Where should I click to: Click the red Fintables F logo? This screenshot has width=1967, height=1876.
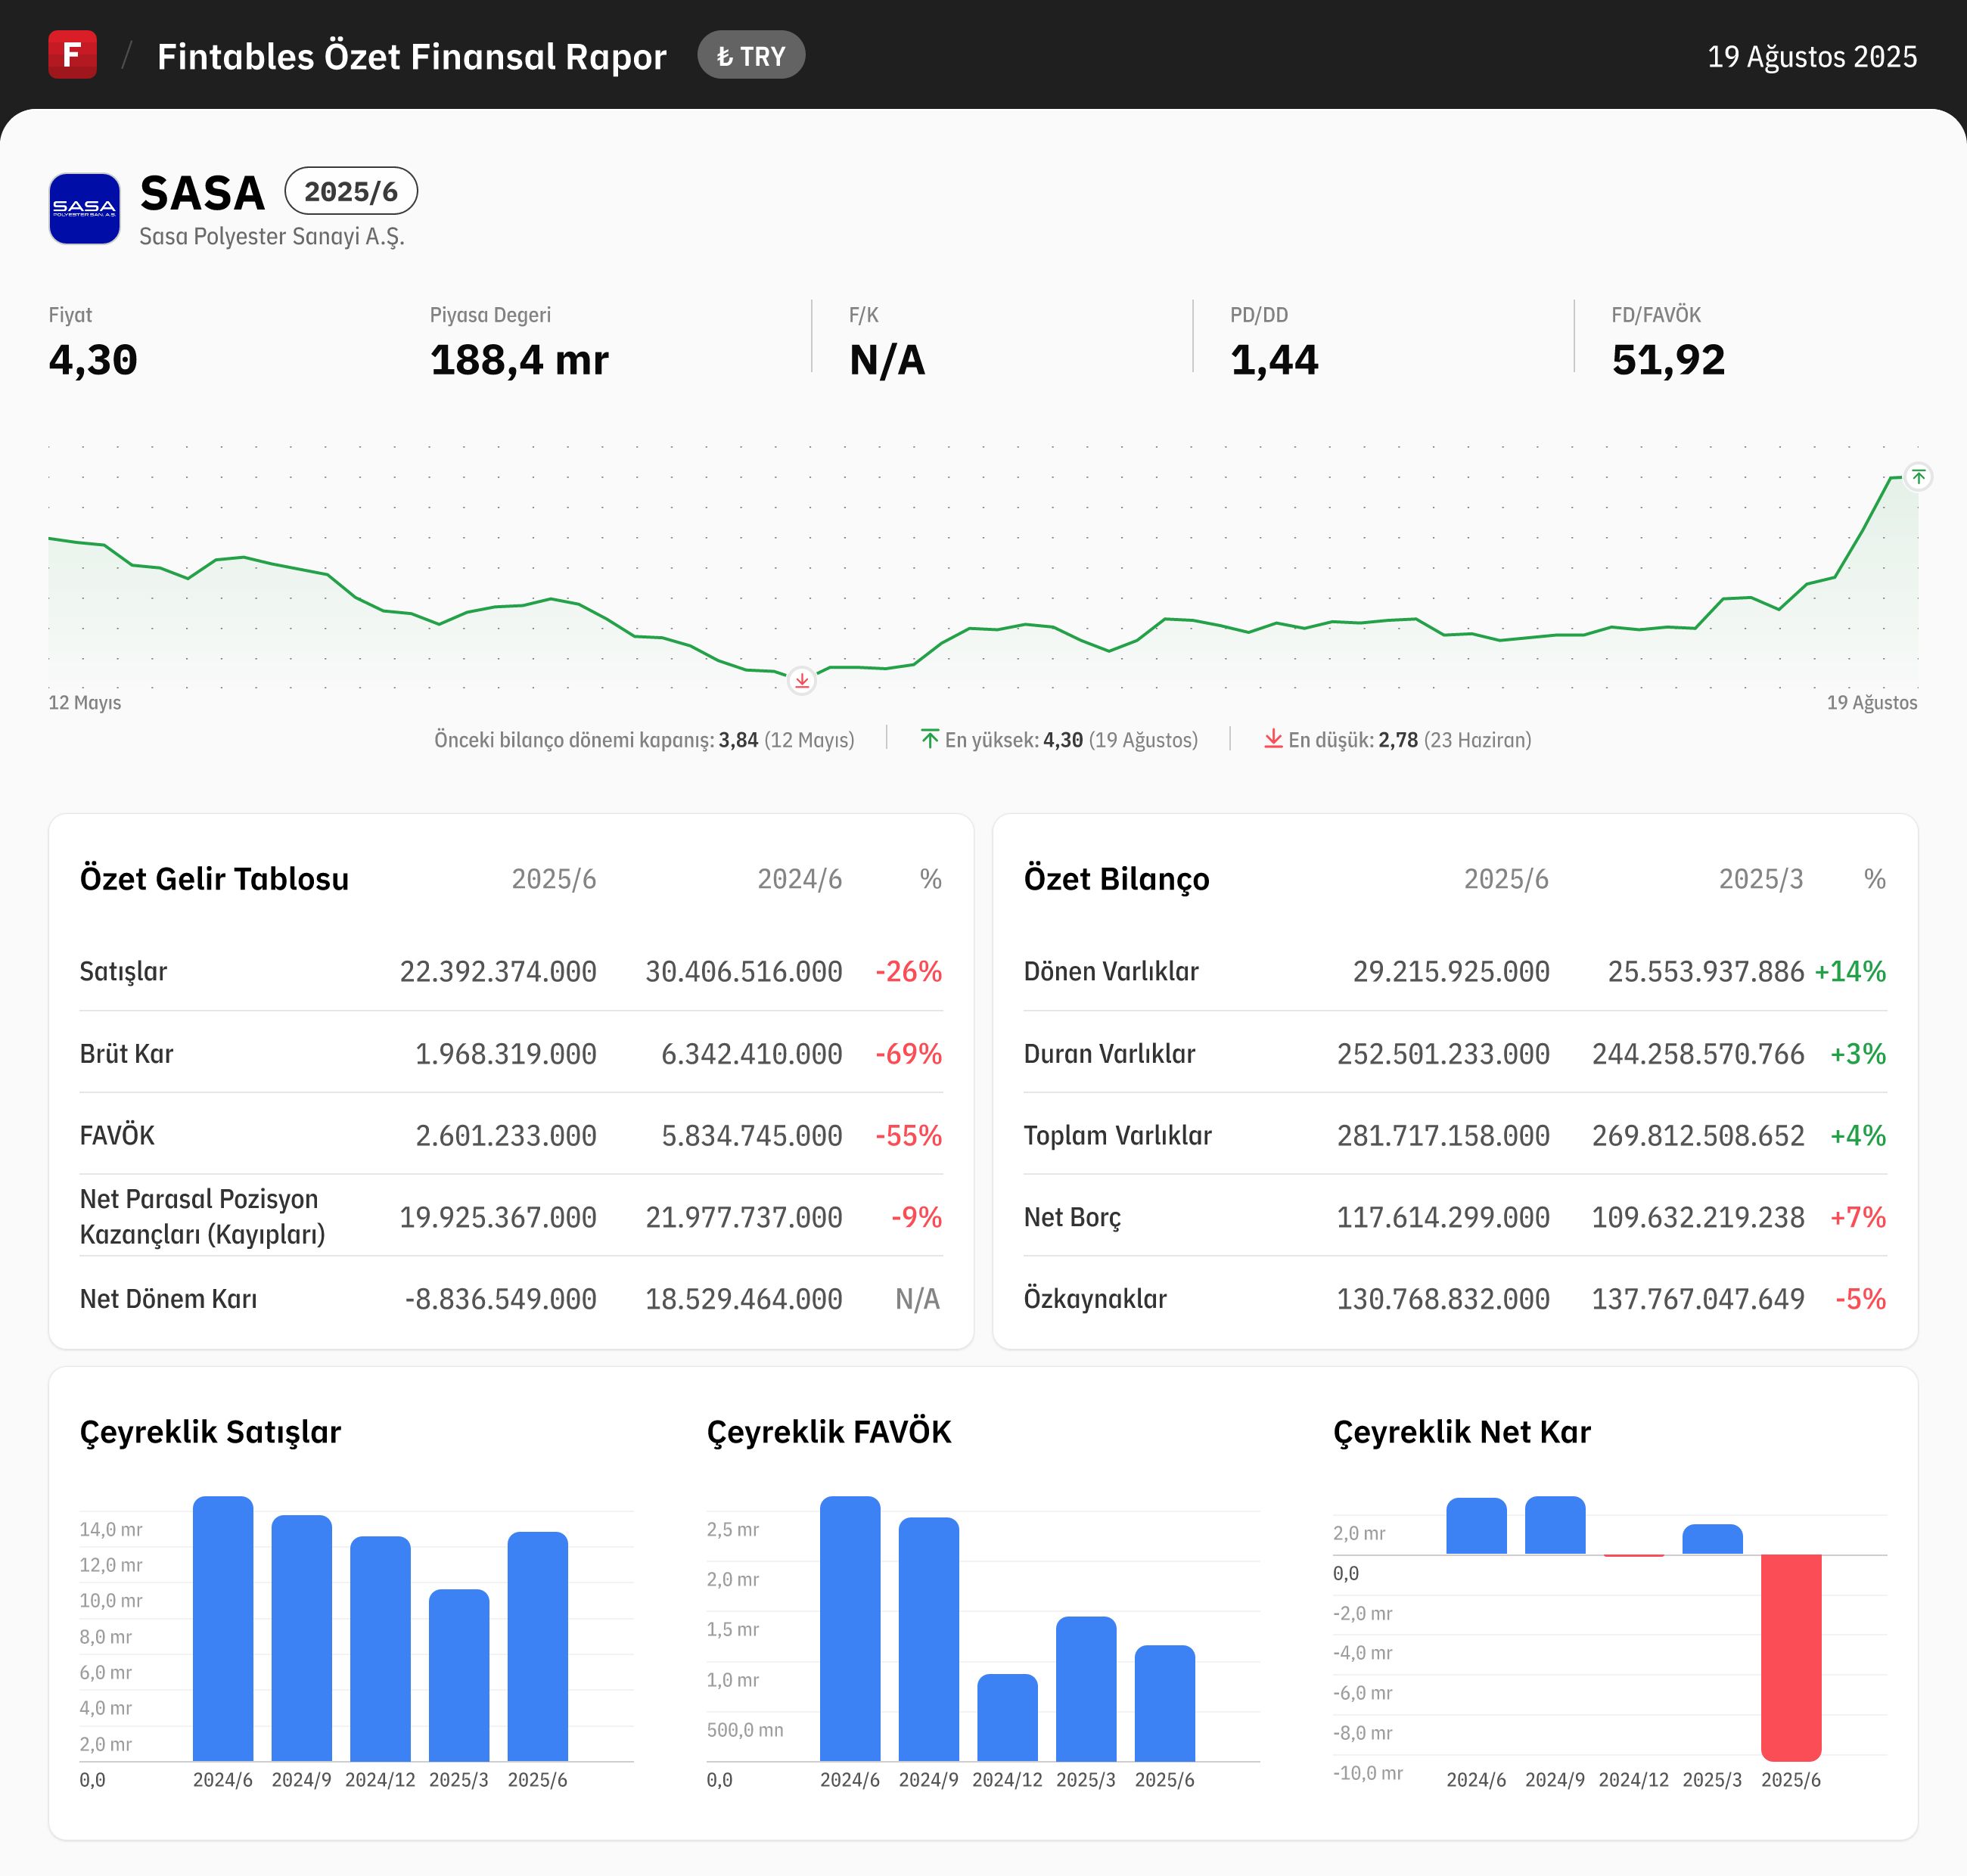tap(72, 55)
